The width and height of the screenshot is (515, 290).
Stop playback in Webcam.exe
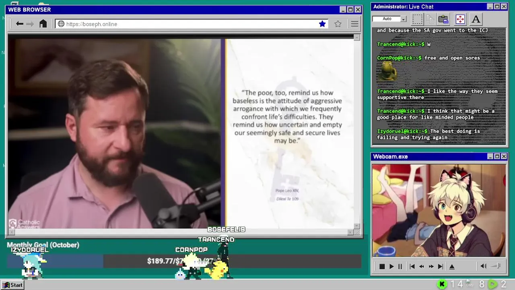pyautogui.click(x=382, y=266)
